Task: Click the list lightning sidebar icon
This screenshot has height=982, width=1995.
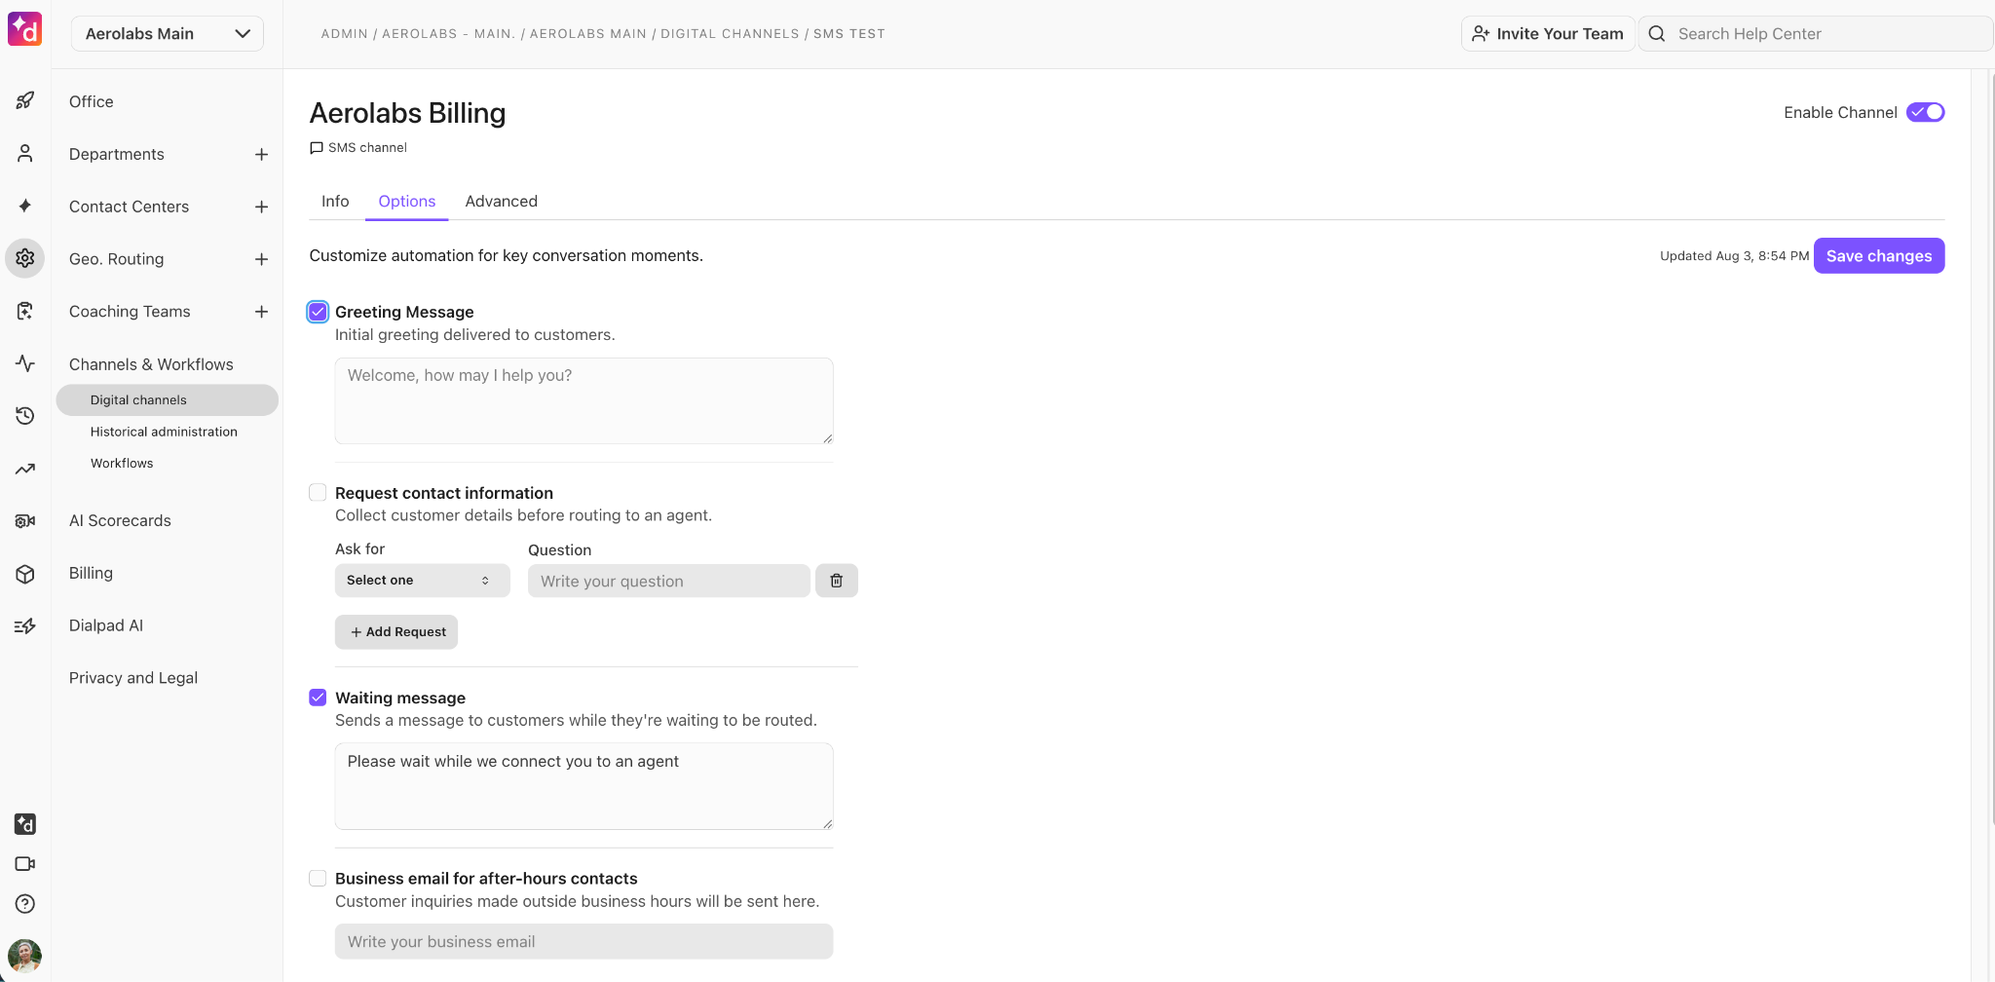Action: click(25, 626)
